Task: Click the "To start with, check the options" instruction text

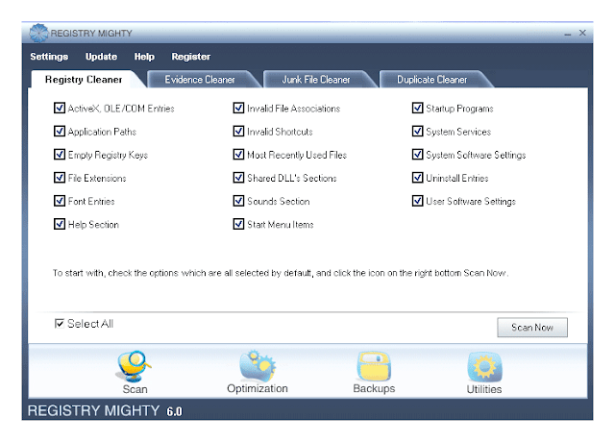Action: pos(281,273)
